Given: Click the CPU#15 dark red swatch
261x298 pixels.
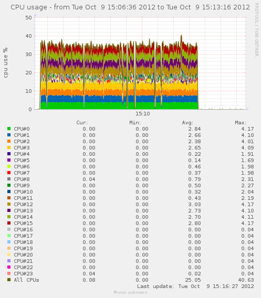Looking at the screenshot, I should tap(9, 223).
